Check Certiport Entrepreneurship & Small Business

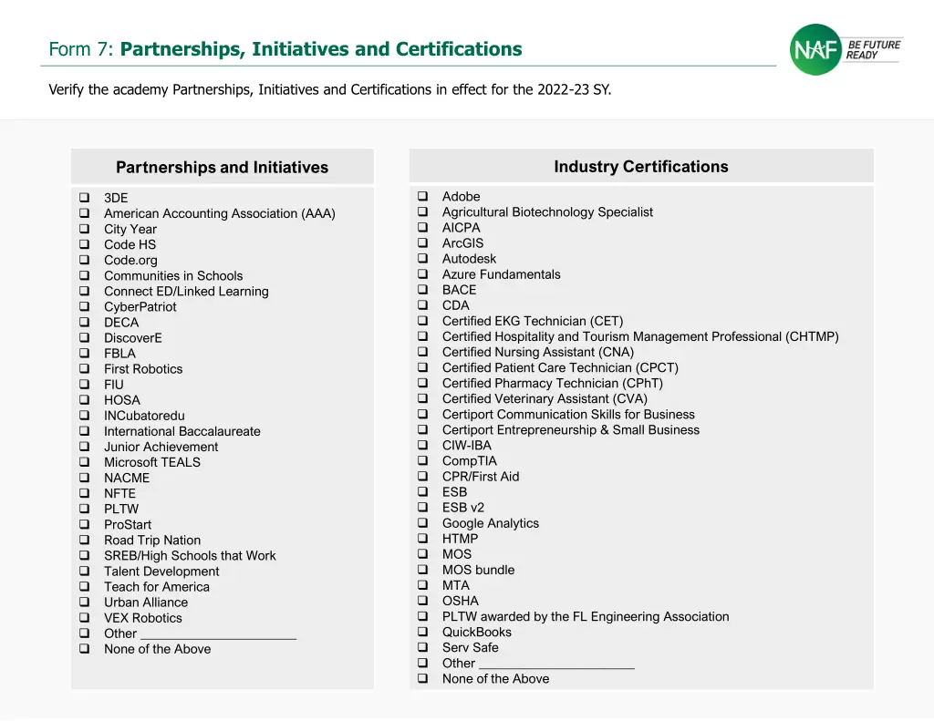422,428
